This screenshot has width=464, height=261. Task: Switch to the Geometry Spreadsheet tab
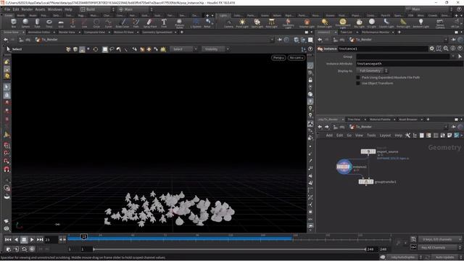157,32
